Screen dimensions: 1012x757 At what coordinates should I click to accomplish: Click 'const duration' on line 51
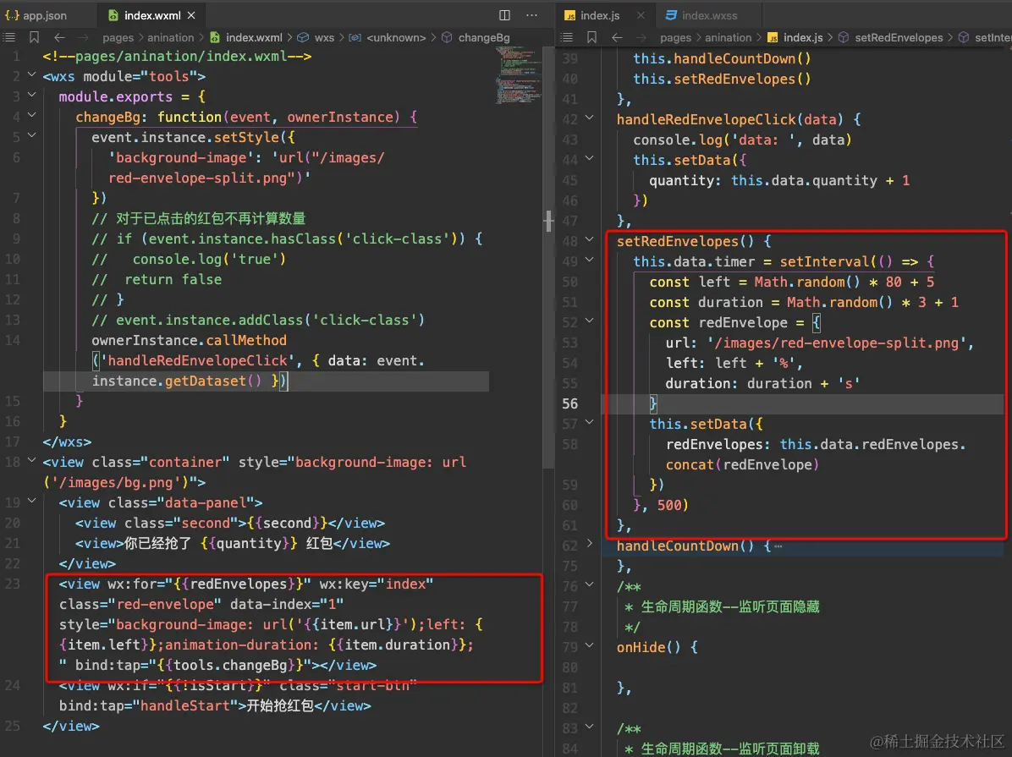coord(706,302)
